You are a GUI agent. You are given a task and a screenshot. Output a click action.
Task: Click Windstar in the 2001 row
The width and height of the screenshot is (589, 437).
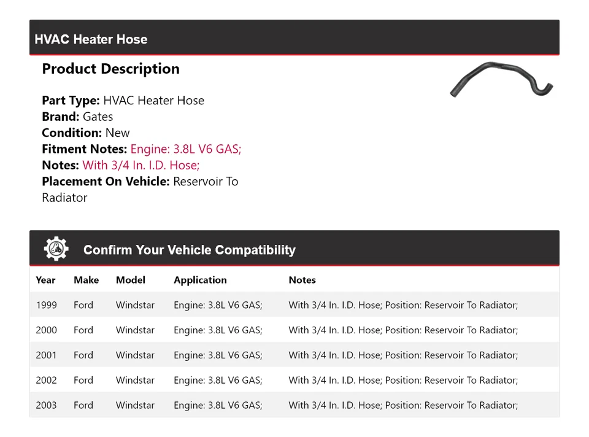click(135, 355)
